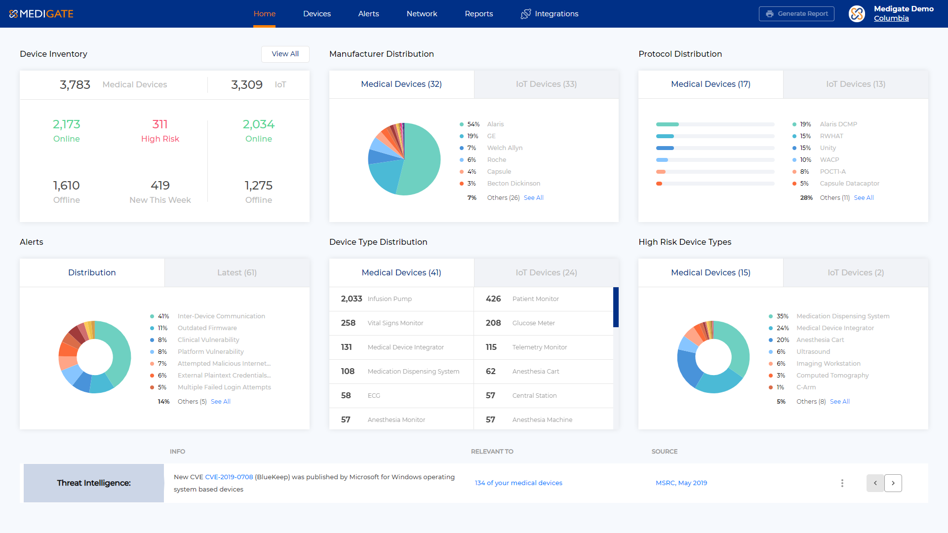
Task: Click the Medigate logo
Action: pos(41,14)
